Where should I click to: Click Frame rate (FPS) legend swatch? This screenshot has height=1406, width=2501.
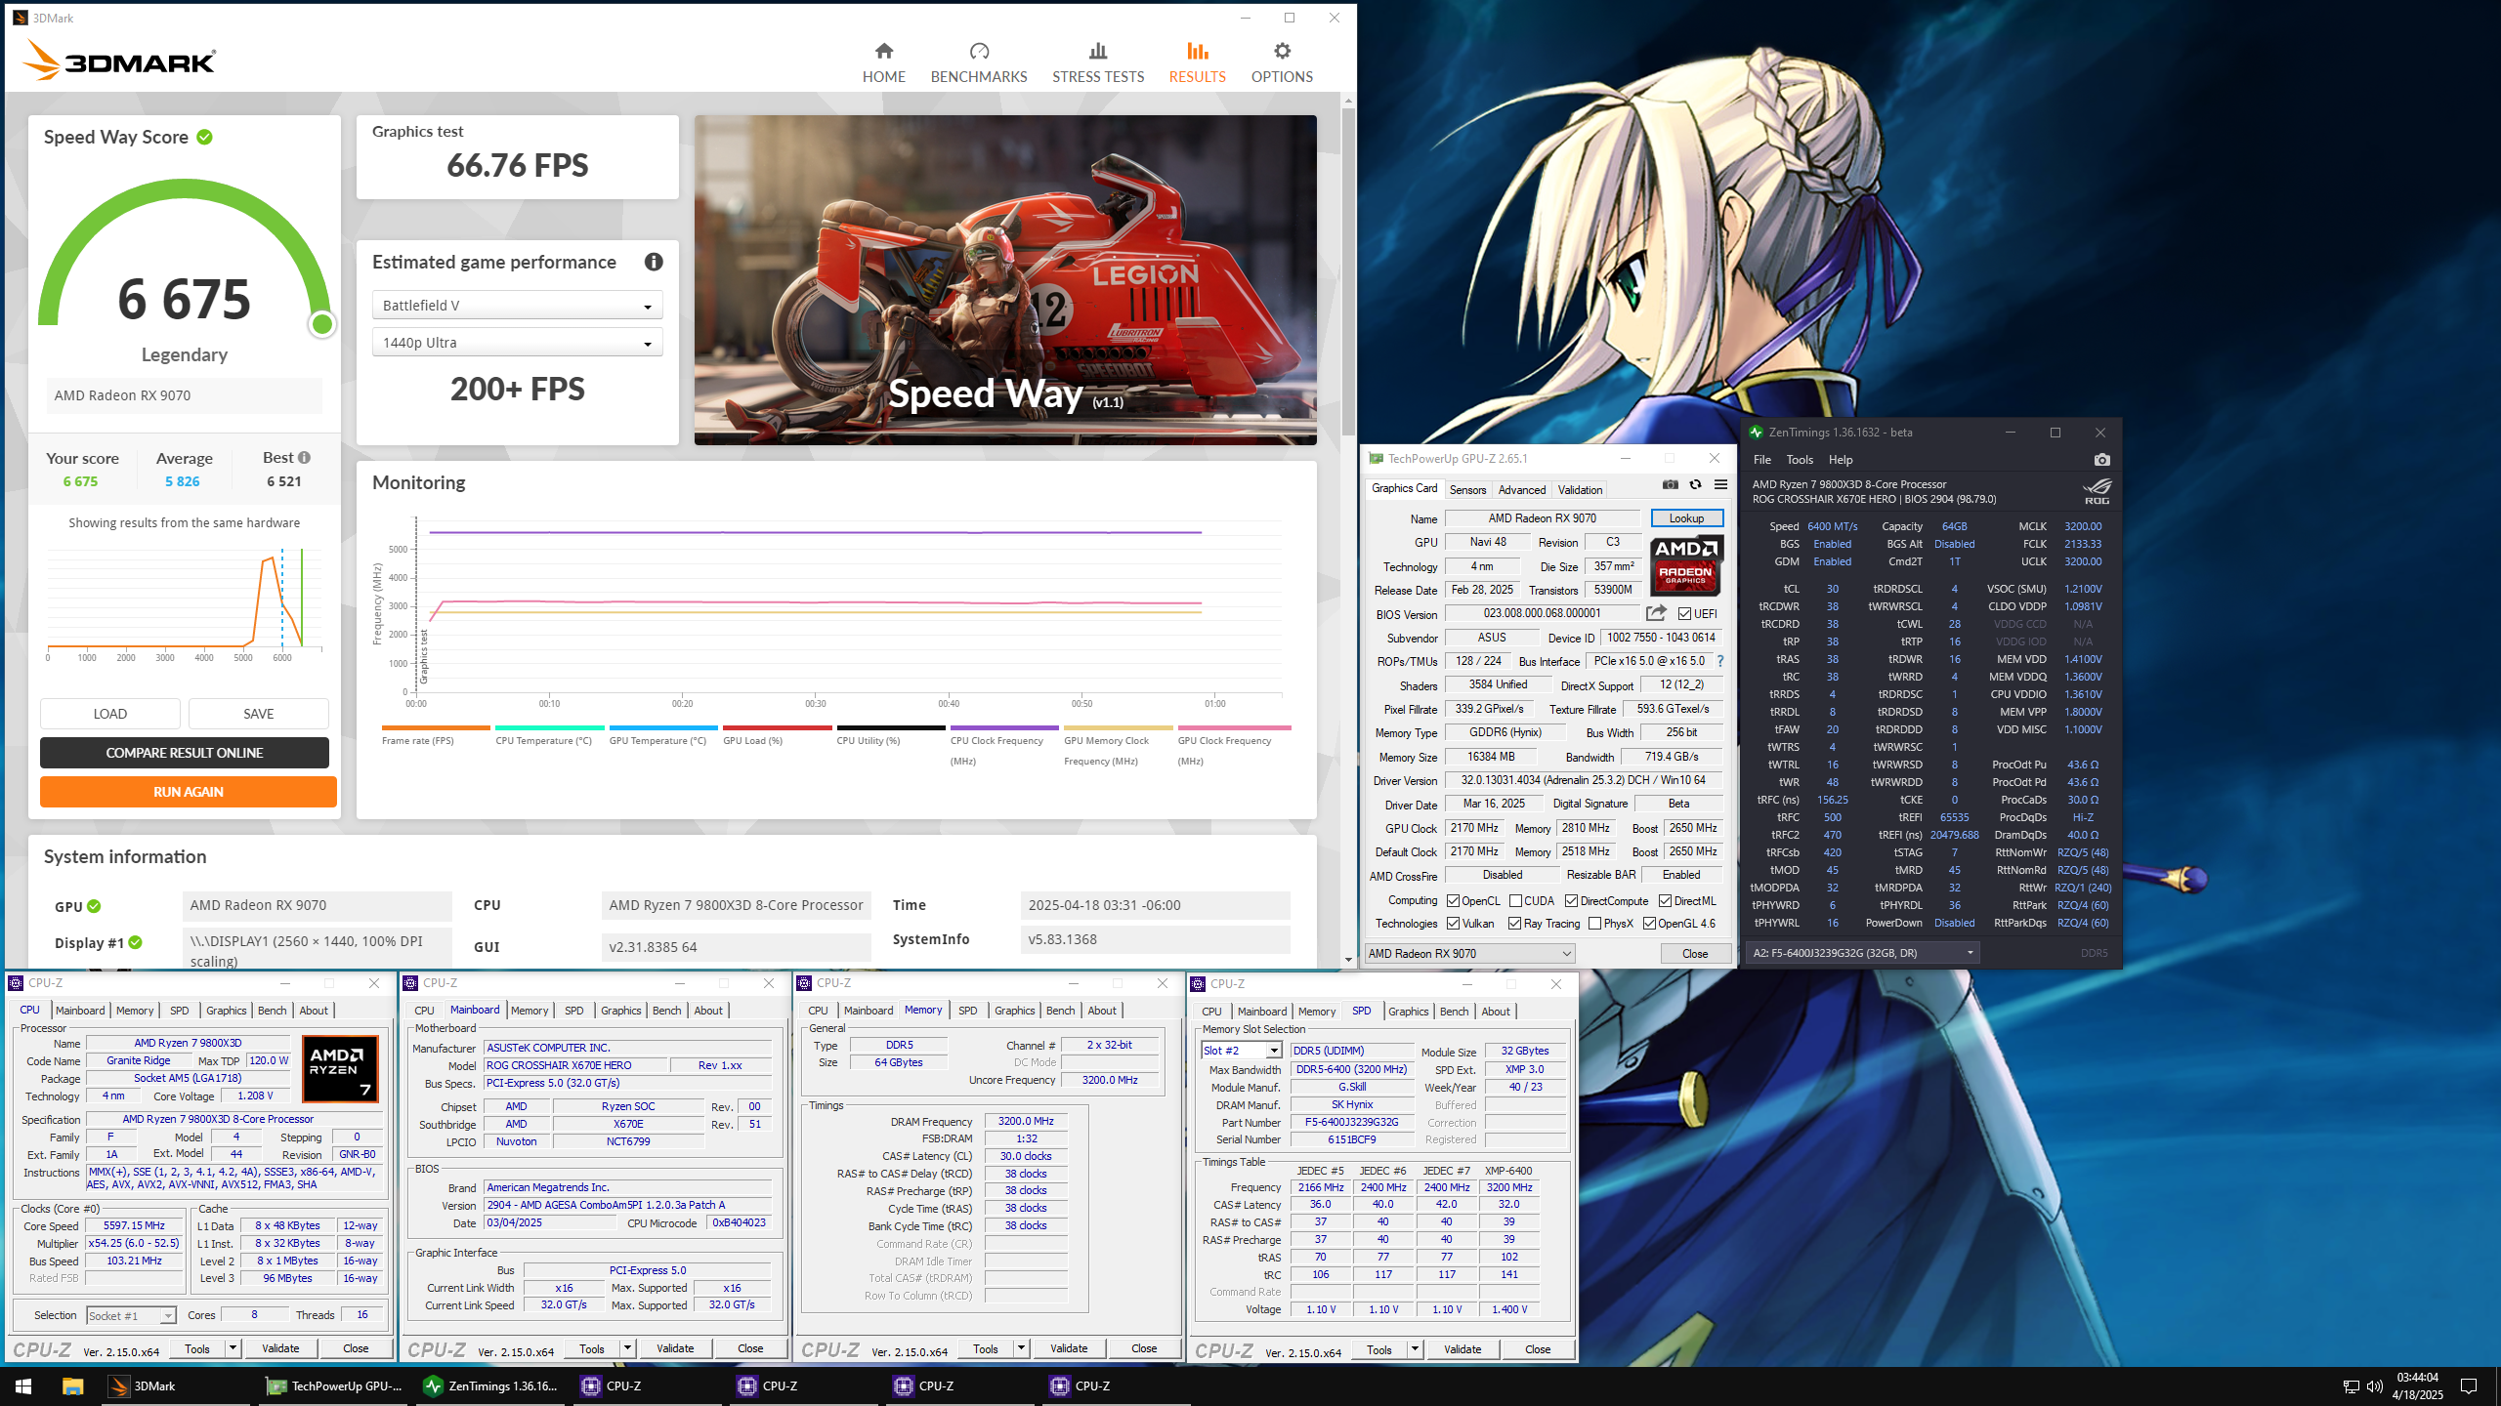coord(436,727)
